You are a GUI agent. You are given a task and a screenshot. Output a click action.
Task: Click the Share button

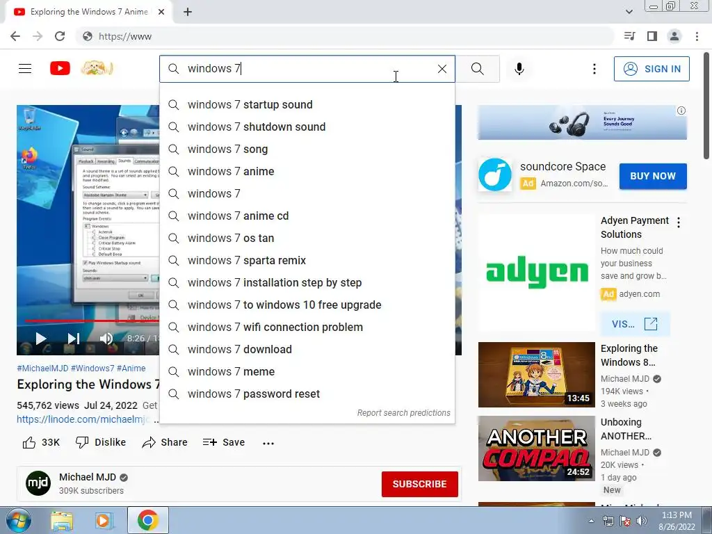coord(165,442)
